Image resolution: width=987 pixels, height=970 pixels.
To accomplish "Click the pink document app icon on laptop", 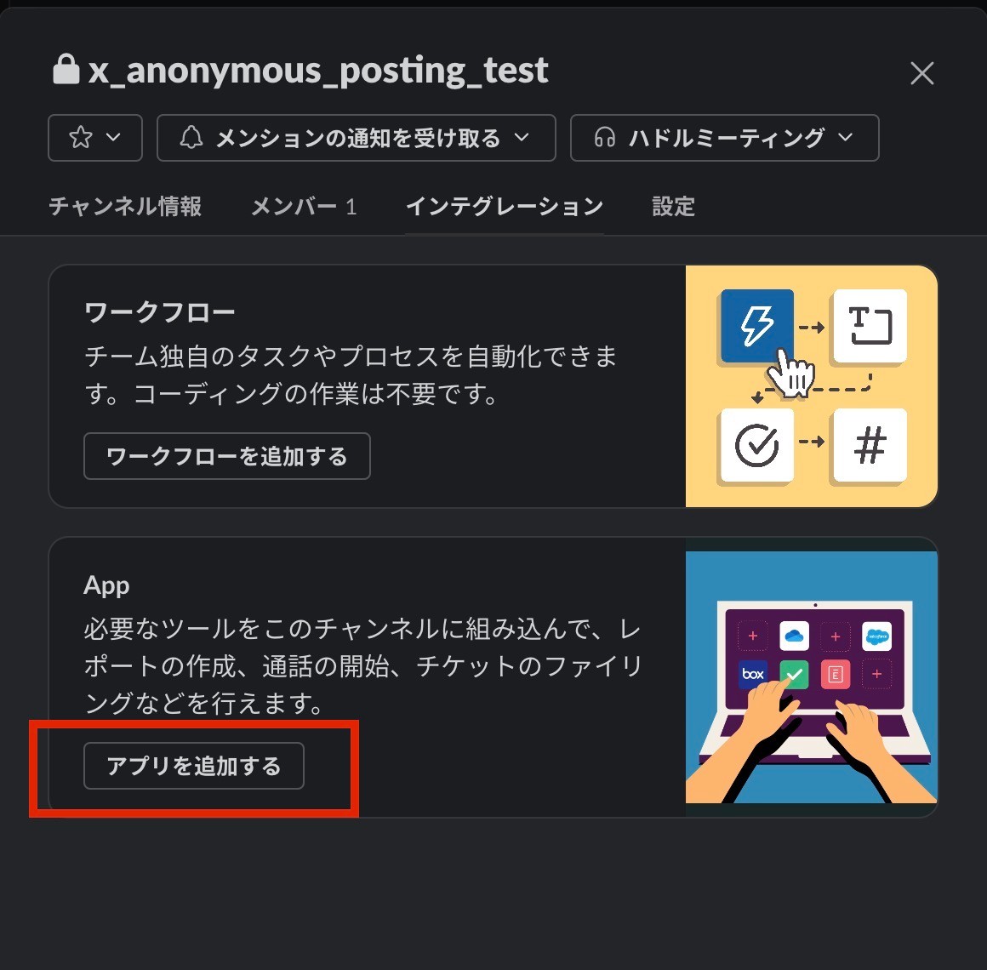I will click(836, 674).
